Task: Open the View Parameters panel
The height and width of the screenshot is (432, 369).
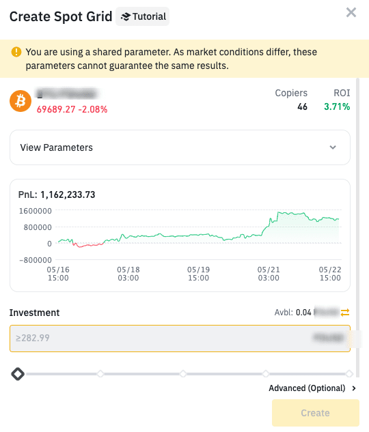Action: 180,147
